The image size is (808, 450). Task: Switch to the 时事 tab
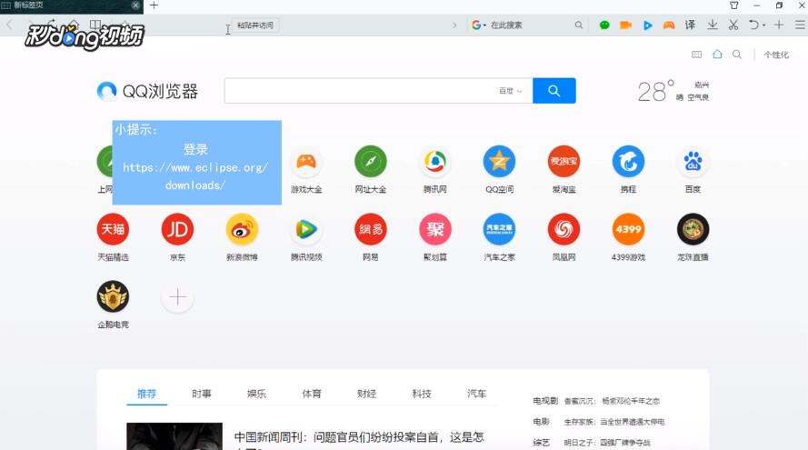tap(202, 394)
